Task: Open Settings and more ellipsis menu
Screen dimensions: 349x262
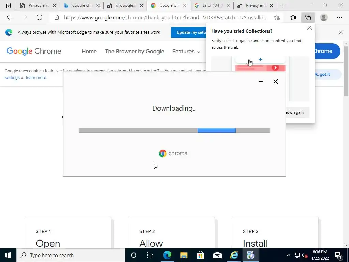Action: click(339, 17)
